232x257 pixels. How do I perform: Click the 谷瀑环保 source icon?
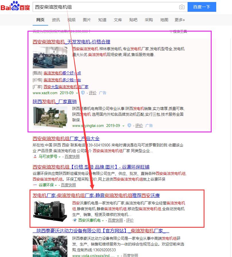tap(35, 185)
